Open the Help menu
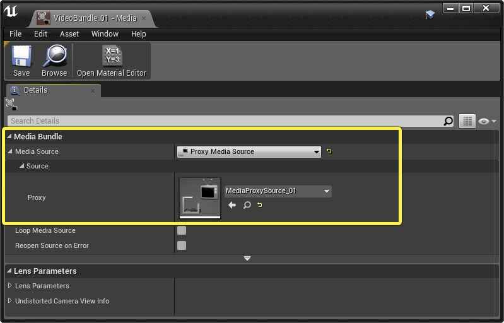504x323 pixels. tap(139, 33)
